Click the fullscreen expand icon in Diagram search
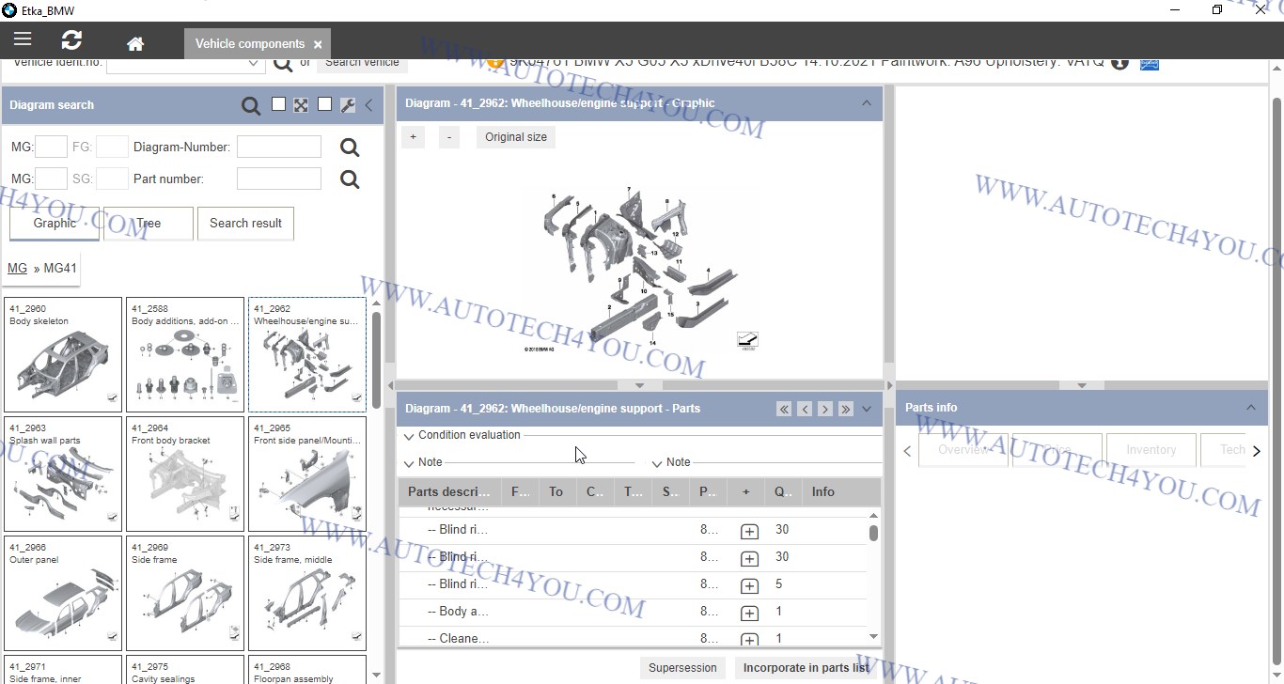 (x=301, y=105)
